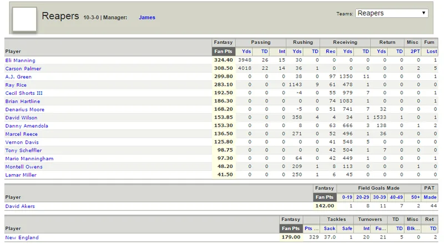Select Eli Manning's 324.40 fantasy points
Screen dimensions: 444x244
[224, 60]
